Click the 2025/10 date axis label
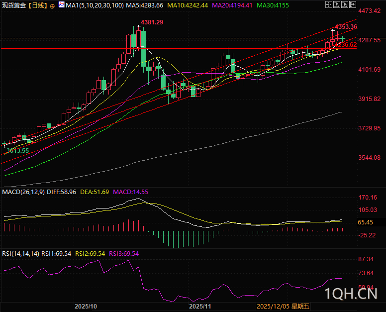Screen dimensions: 386x312 (86, 307)
